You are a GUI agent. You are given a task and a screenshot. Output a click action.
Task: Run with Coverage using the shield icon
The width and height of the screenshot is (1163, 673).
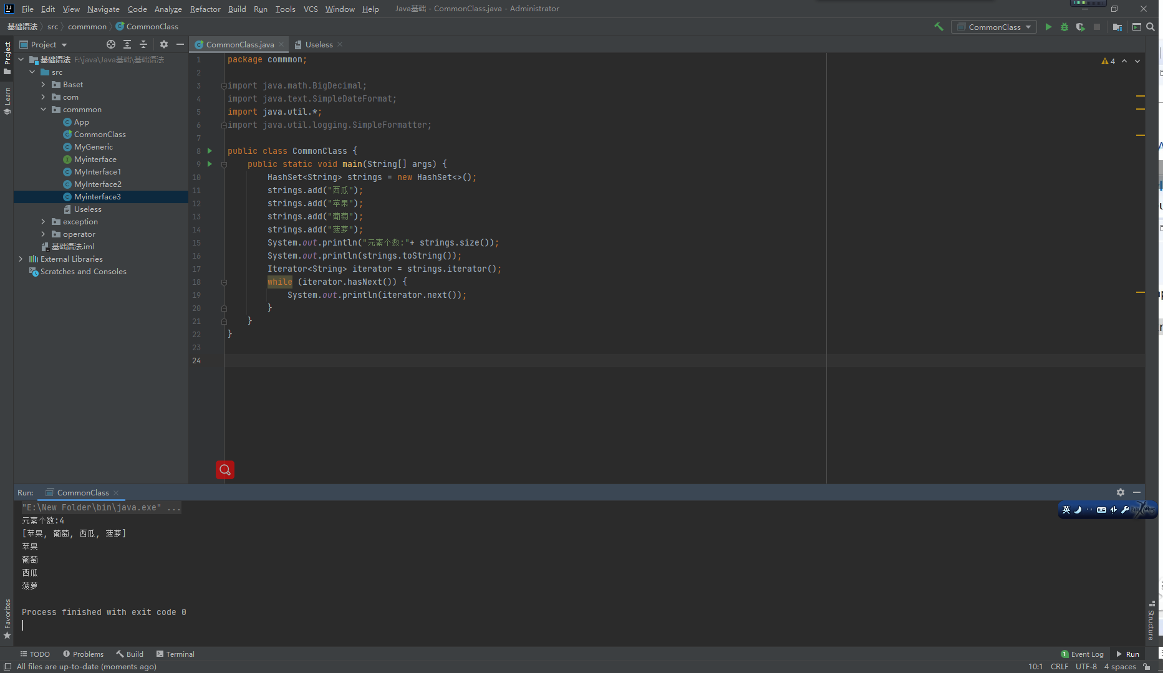point(1080,27)
